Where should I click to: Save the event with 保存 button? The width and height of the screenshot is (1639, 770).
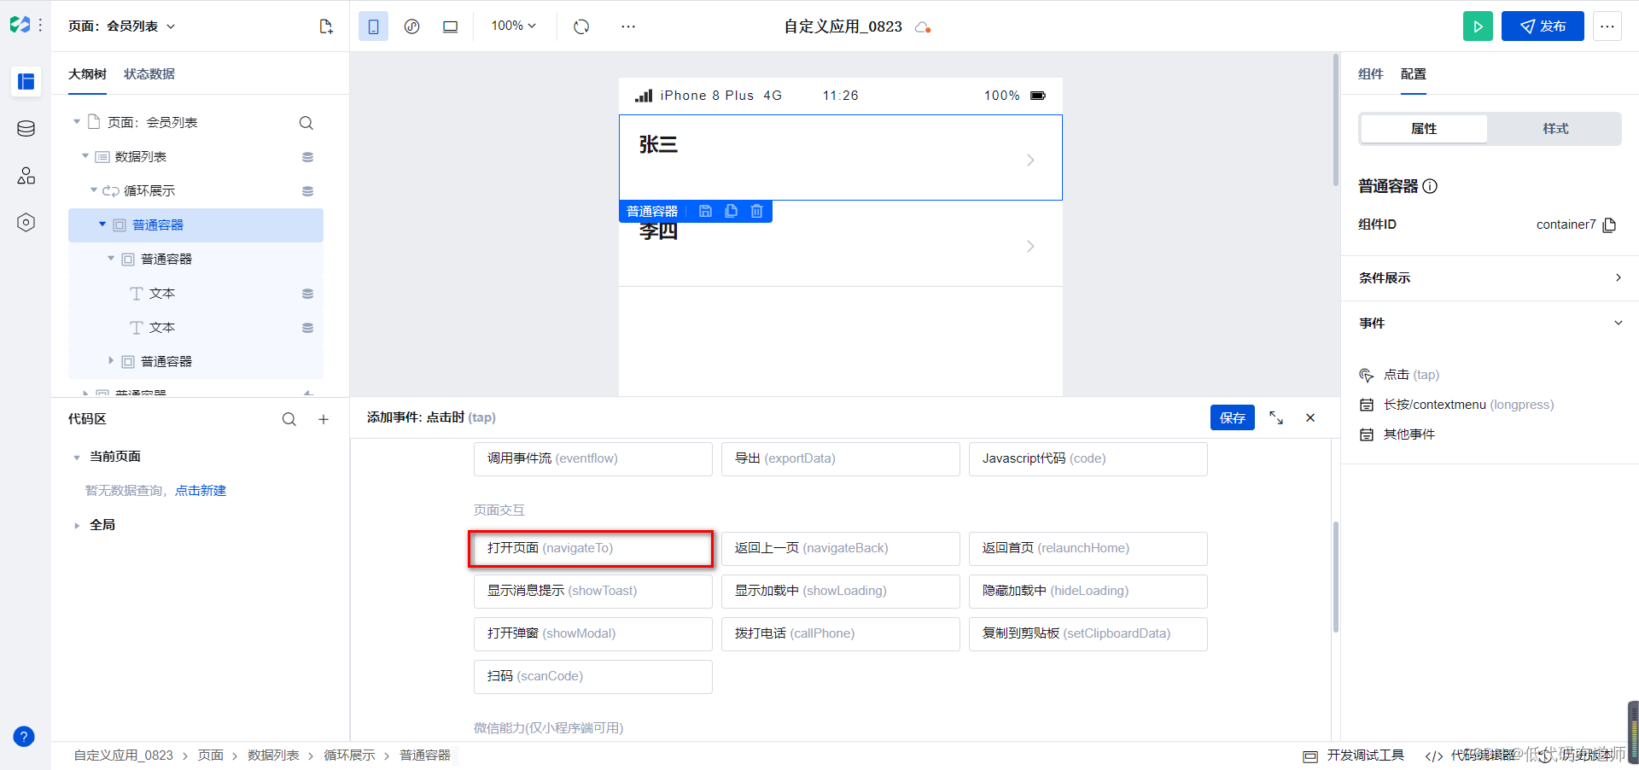[1233, 417]
